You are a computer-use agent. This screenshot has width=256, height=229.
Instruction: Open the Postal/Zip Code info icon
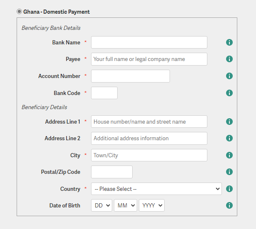tap(229, 172)
